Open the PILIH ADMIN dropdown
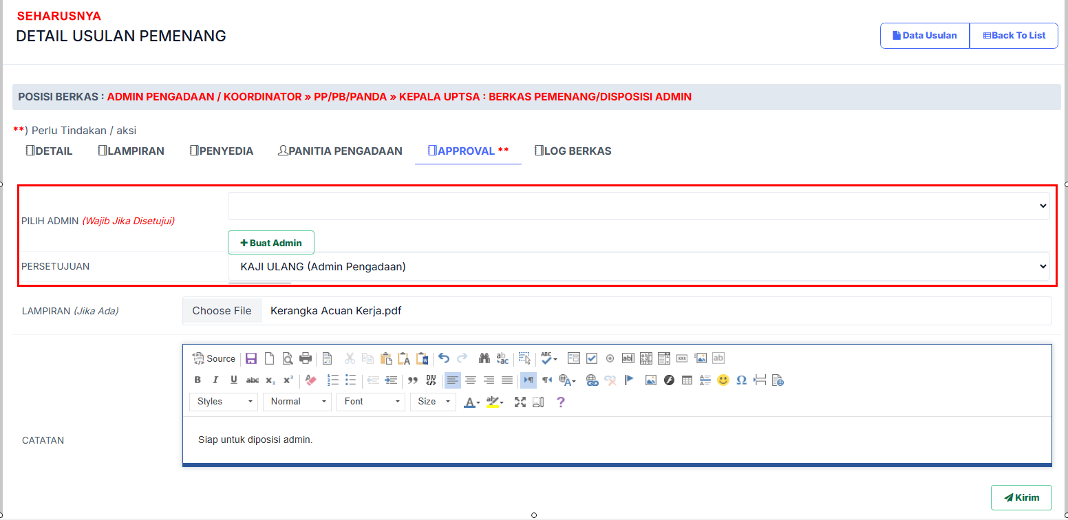 coord(638,206)
